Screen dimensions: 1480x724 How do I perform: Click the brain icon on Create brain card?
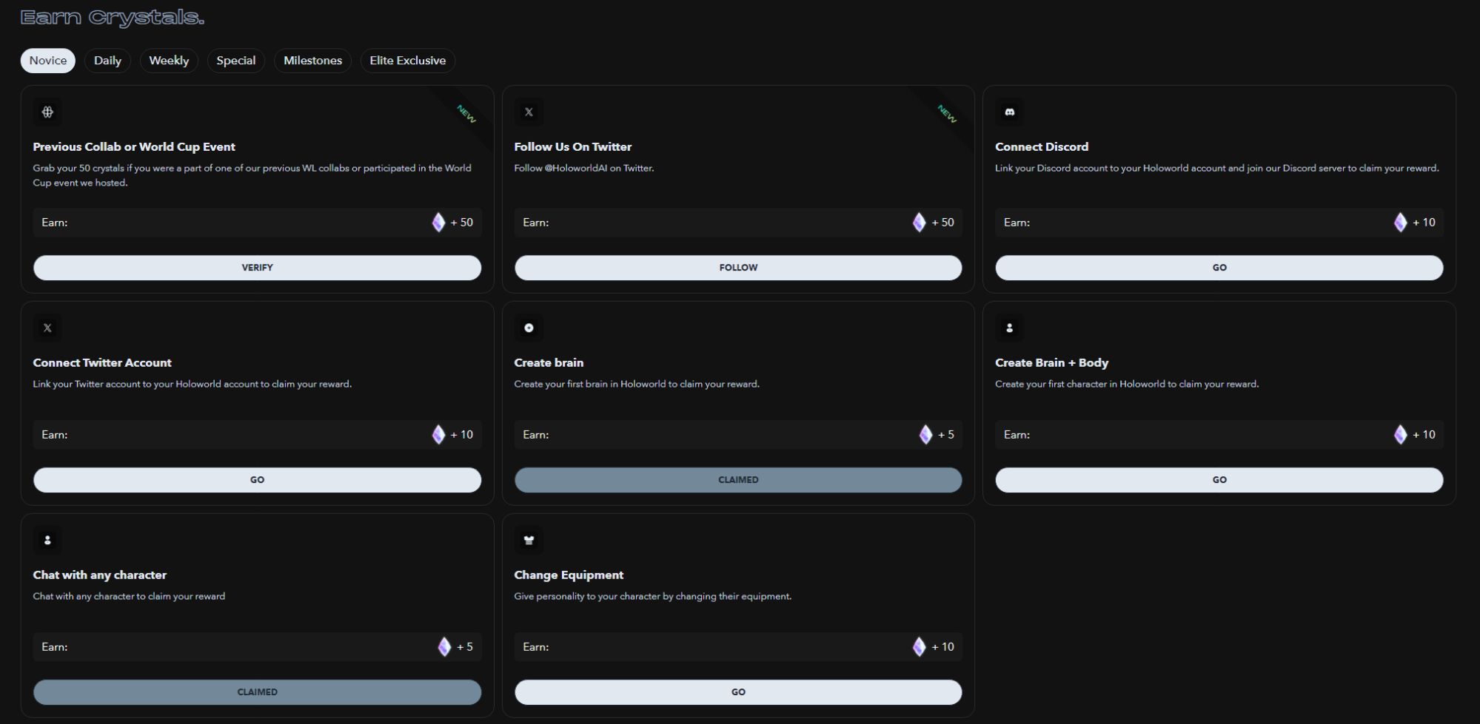pyautogui.click(x=529, y=328)
